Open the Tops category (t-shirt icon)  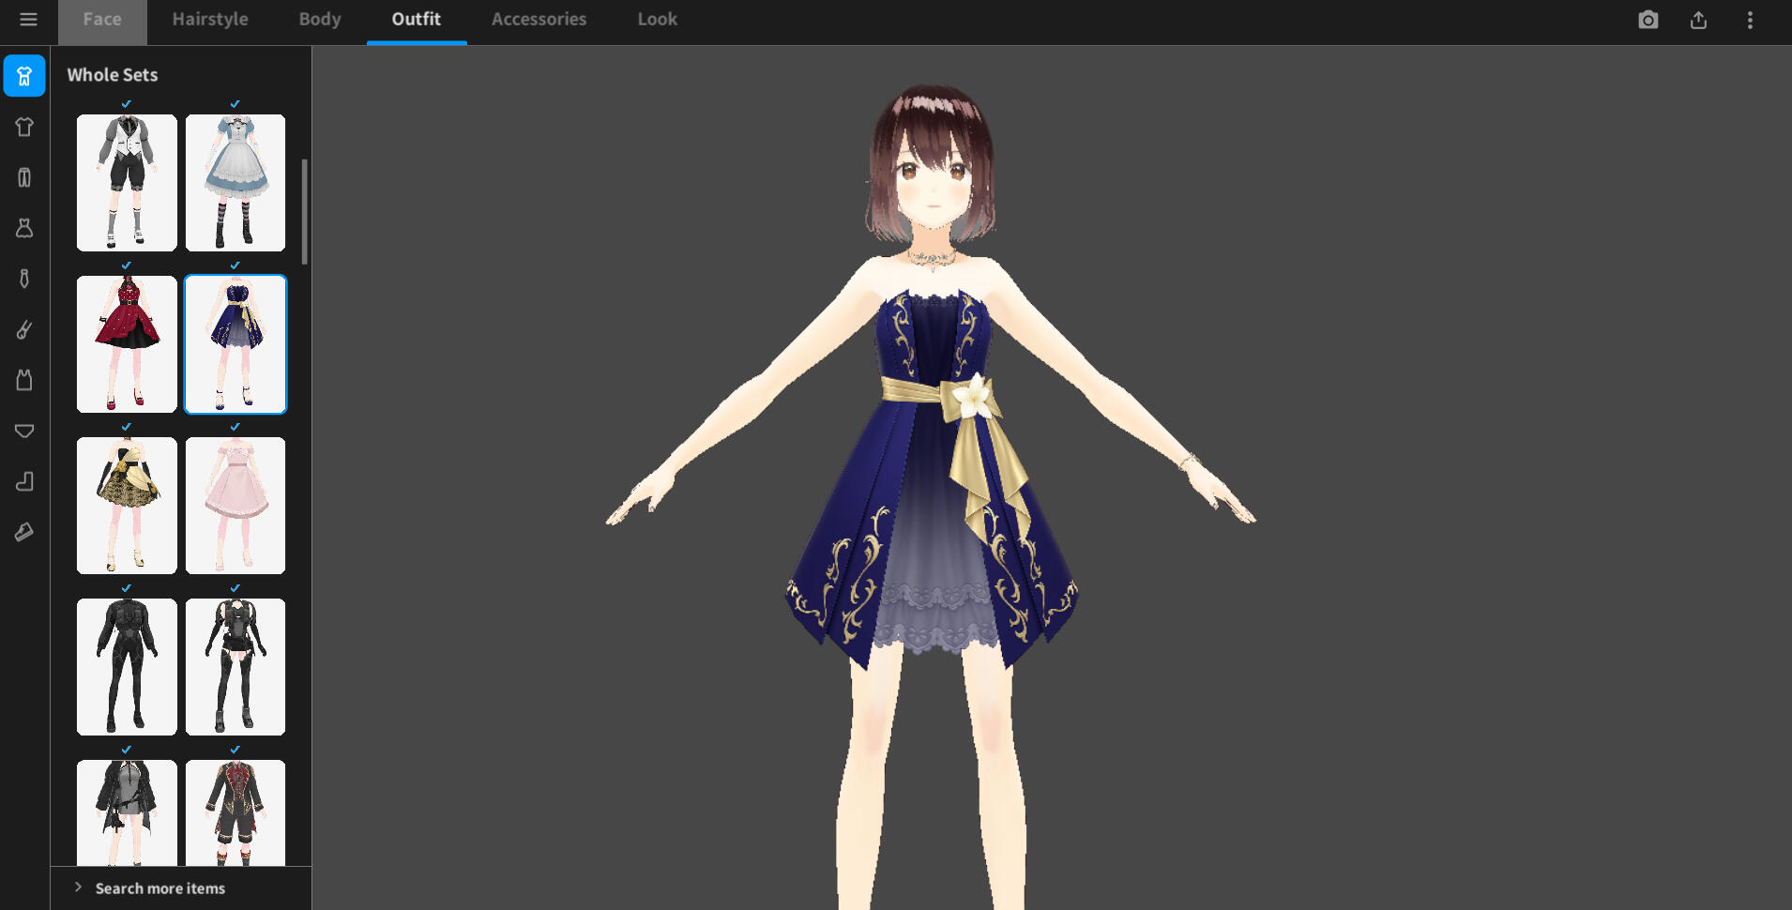(24, 127)
